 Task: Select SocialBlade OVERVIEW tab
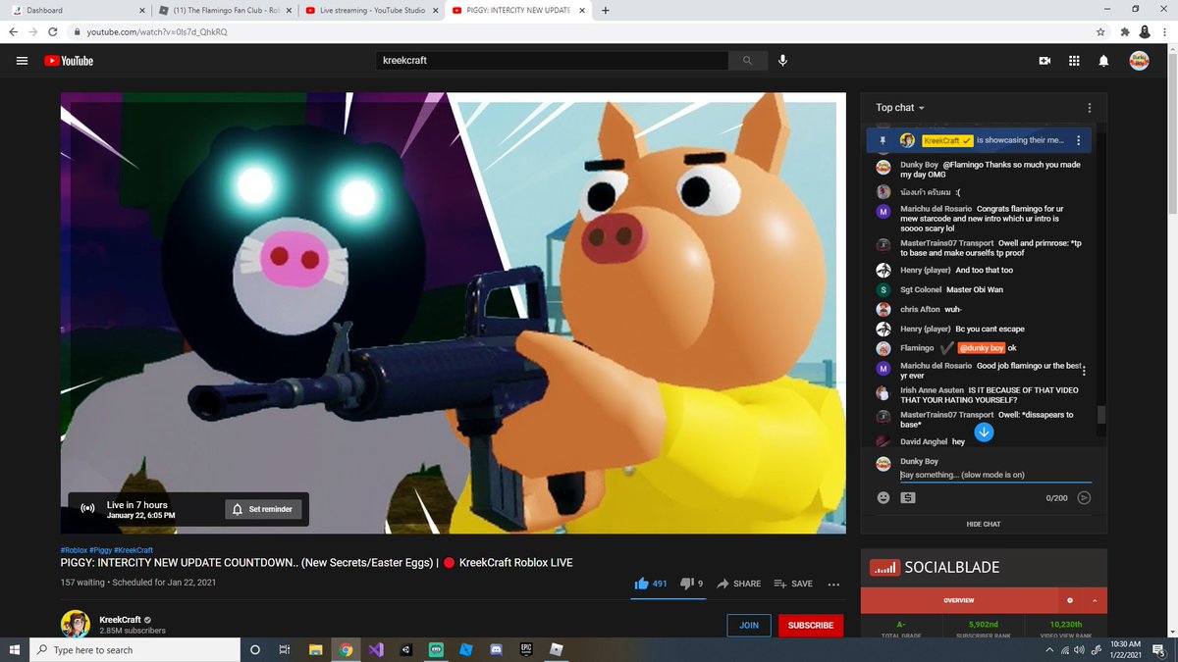(x=959, y=600)
